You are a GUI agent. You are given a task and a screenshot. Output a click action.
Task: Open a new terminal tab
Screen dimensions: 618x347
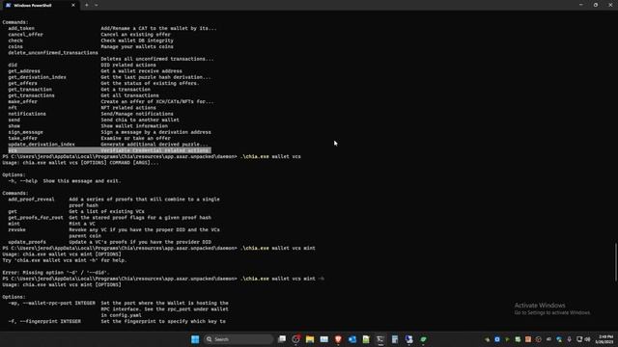coord(86,5)
